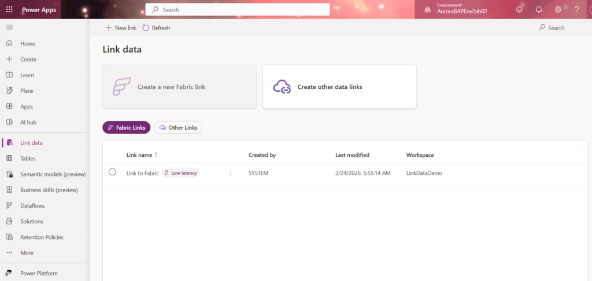
Task: Open row options for Link to Fabric
Action: 230,174
